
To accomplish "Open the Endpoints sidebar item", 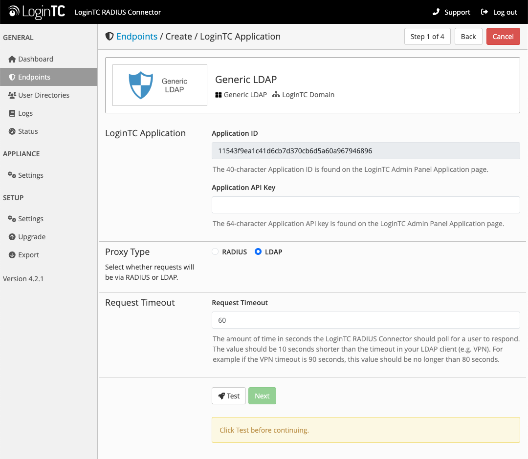I will click(x=34, y=77).
